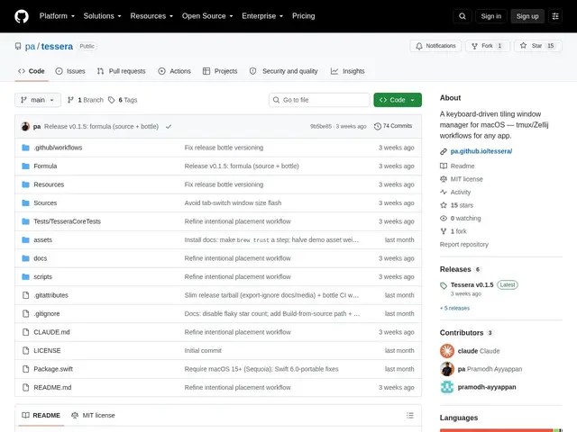Switch to Security and quality tab
The height and width of the screenshot is (432, 577).
click(283, 71)
